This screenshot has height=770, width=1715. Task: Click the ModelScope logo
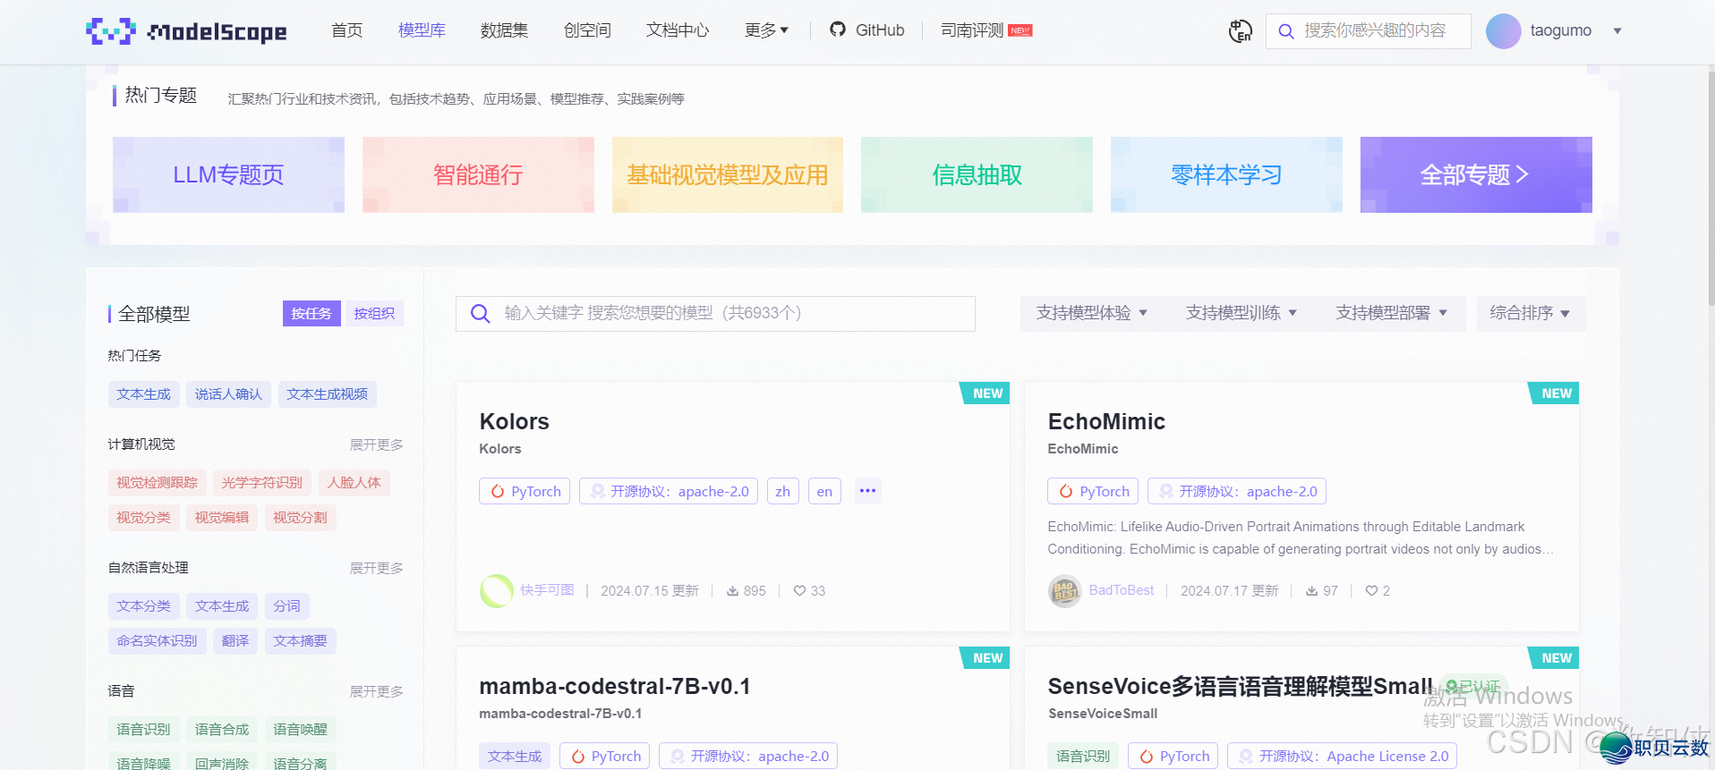186,31
